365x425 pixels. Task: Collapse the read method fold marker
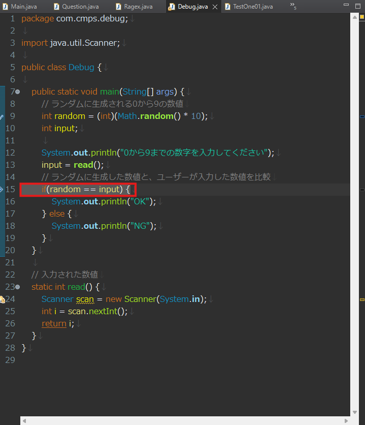tap(18, 287)
